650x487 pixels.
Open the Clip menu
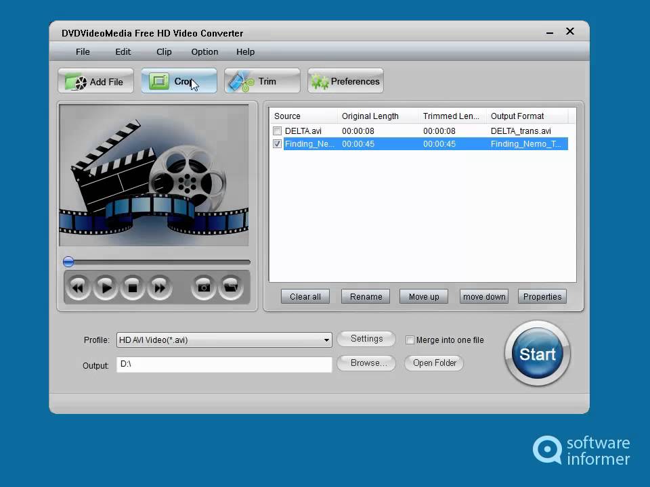tap(164, 52)
